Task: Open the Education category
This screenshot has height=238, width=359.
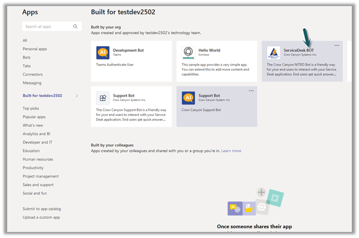Action: [31, 151]
